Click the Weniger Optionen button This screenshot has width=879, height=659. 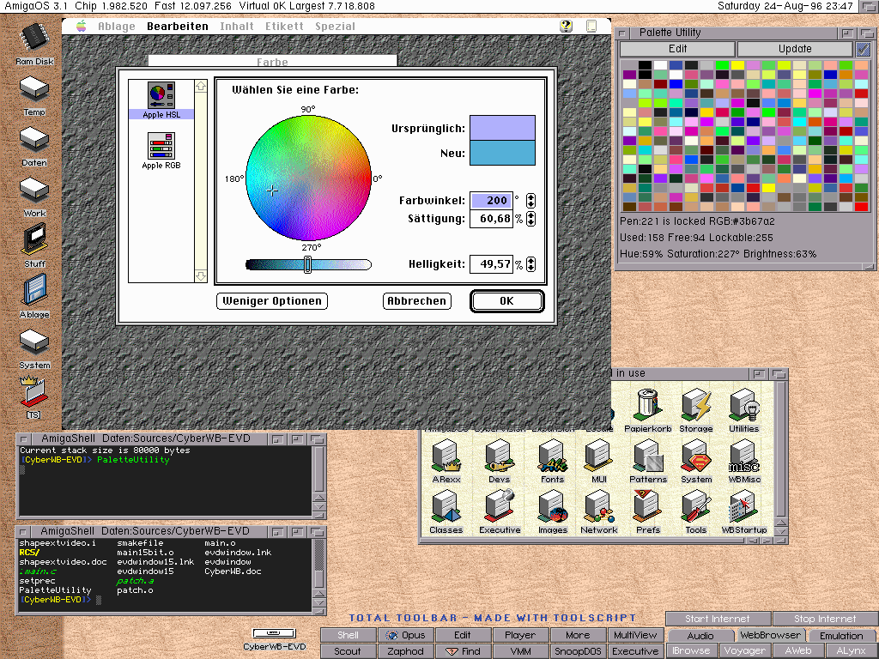point(272,301)
